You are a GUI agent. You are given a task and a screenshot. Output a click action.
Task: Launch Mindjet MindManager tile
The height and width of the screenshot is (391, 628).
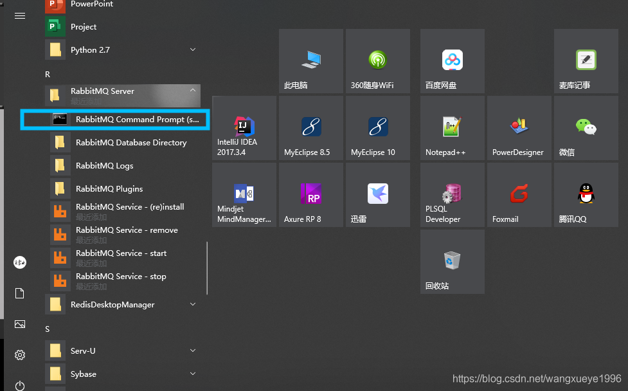click(x=244, y=195)
